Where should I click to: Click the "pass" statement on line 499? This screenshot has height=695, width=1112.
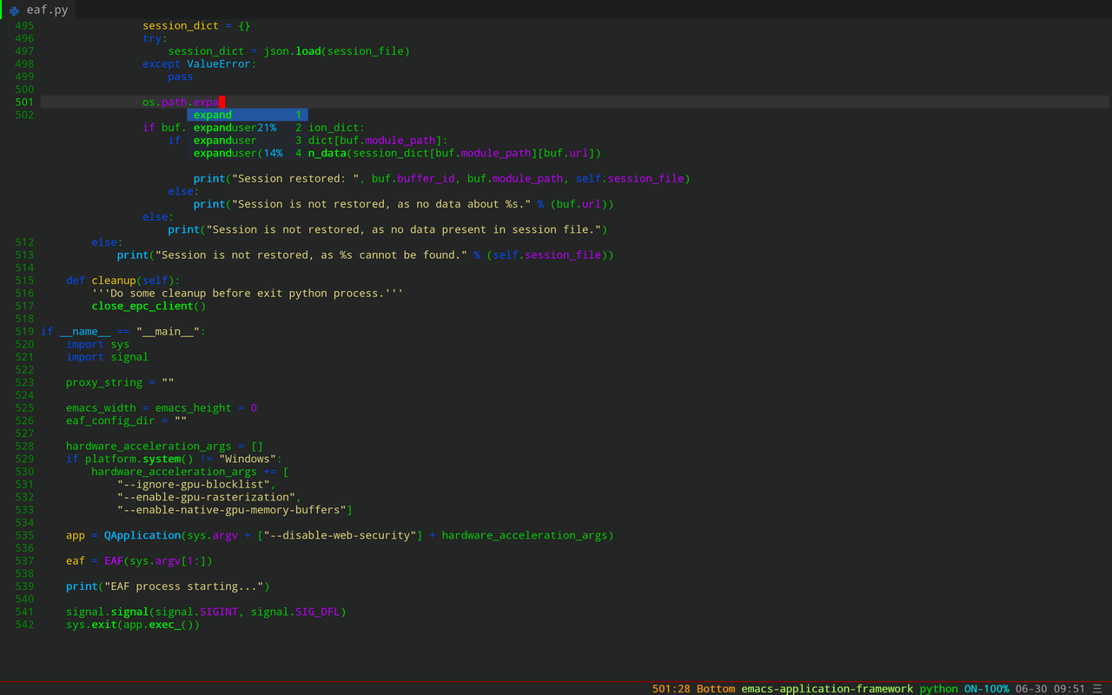pos(181,76)
